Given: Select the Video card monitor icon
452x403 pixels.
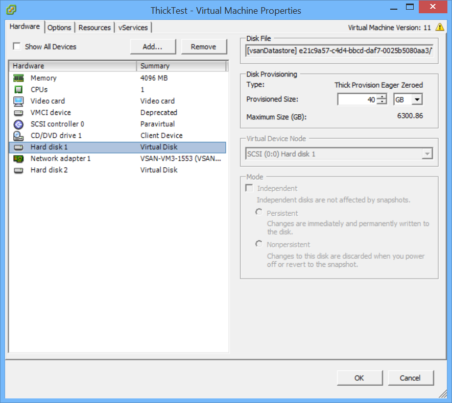Looking at the screenshot, I should point(18,101).
